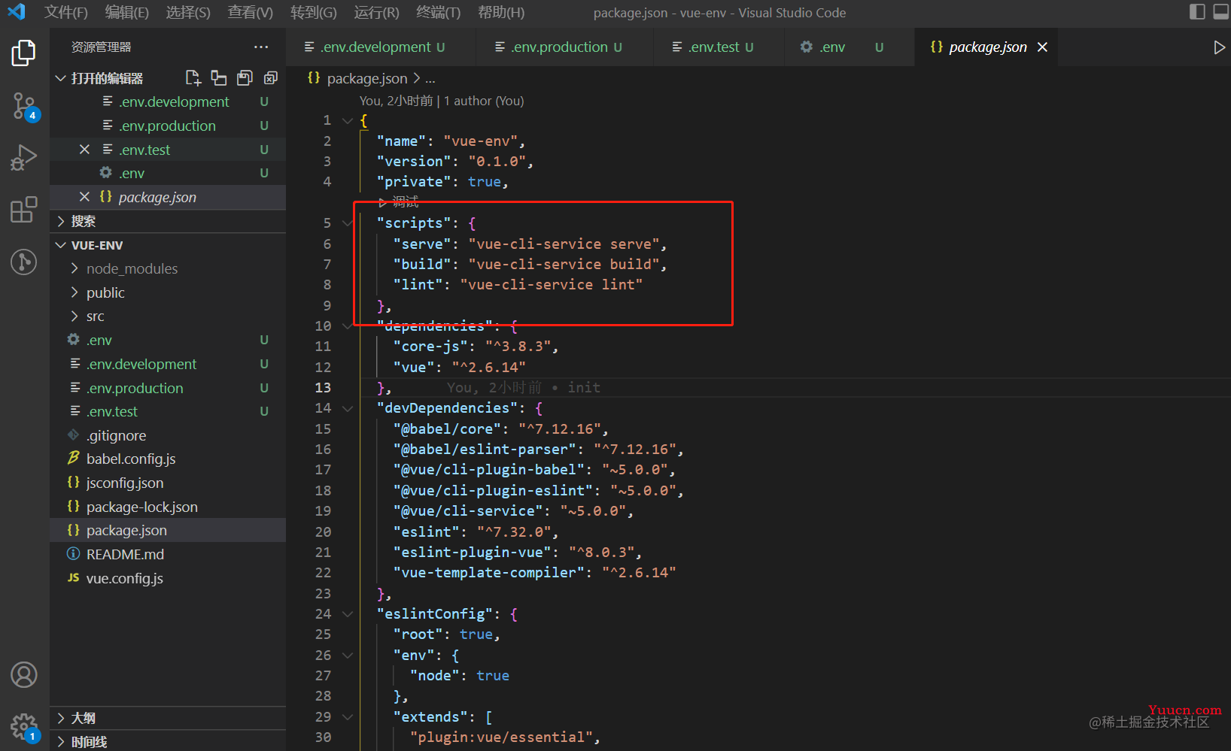Click line number 13 in the gutter
This screenshot has width=1231, height=751.
pos(323,387)
